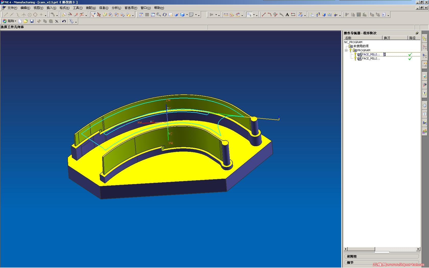Click the Delete X icon
The height and width of the screenshot is (268, 429).
tap(57, 21)
